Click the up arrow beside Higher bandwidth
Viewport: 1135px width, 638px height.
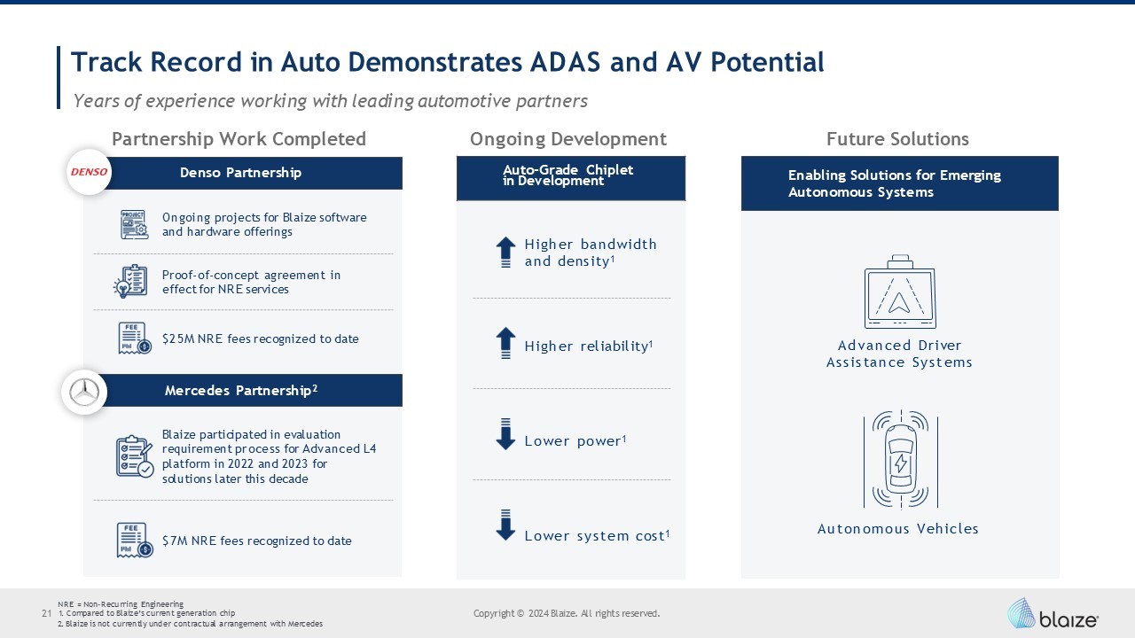(505, 253)
